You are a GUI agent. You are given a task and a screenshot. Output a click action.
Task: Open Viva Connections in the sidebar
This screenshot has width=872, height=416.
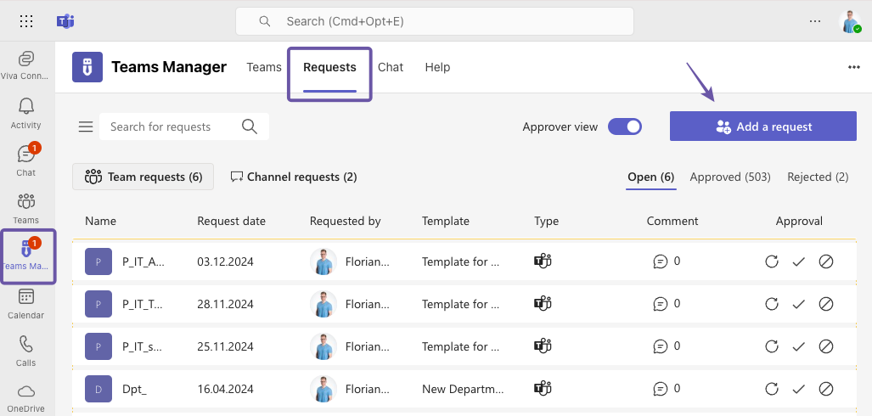[x=25, y=65]
